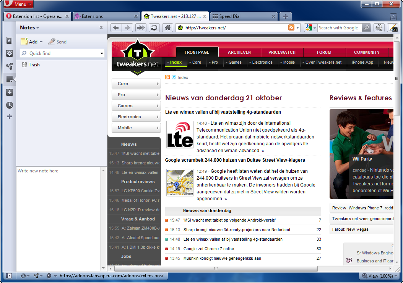Open the View zoom dropdown arrow
The height and width of the screenshot is (283, 403).
396,276
